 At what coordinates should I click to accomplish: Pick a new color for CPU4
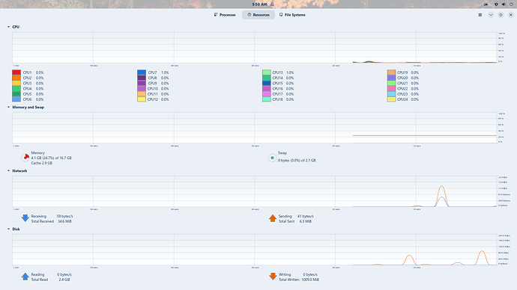(16, 89)
